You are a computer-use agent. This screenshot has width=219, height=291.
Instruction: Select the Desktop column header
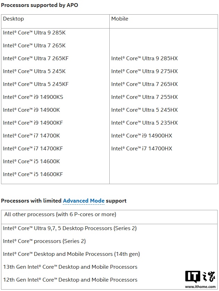tap(14, 19)
